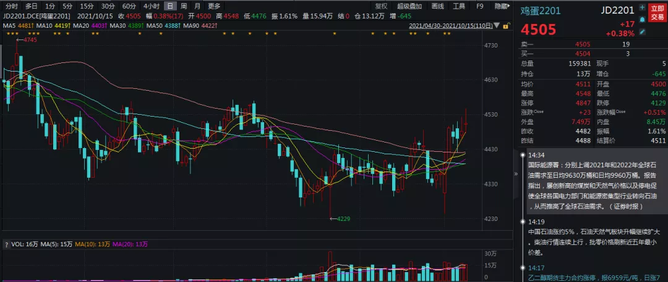Open the 画线 drawing tool
668x282 pixels.
coord(438,6)
